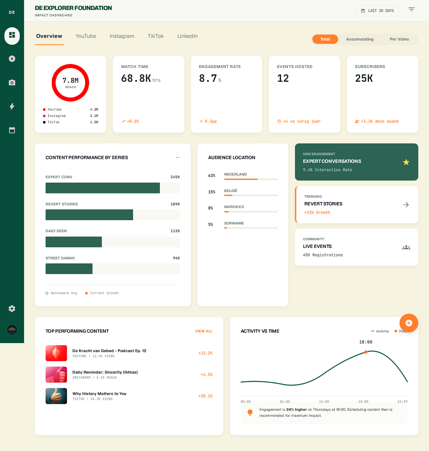Switch to Accumulating view
This screenshot has width=429, height=451.
360,39
